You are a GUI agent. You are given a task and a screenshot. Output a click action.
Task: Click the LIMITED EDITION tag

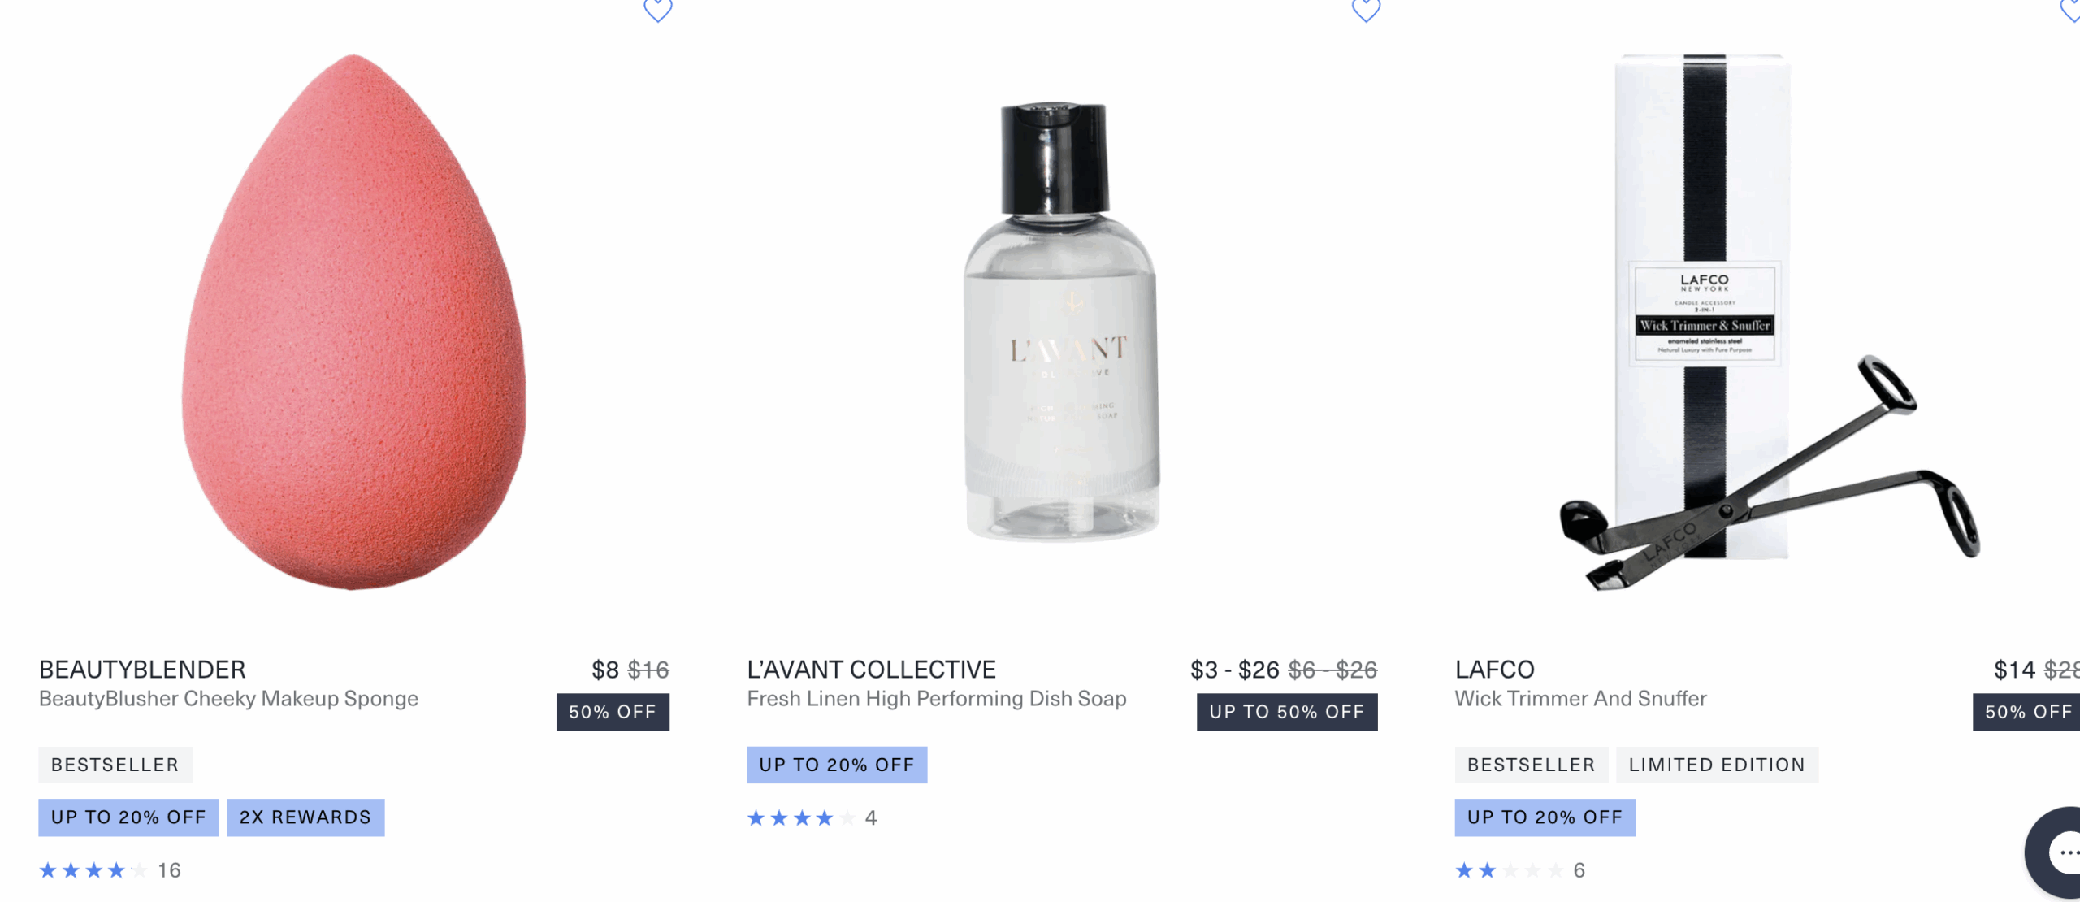(1717, 765)
